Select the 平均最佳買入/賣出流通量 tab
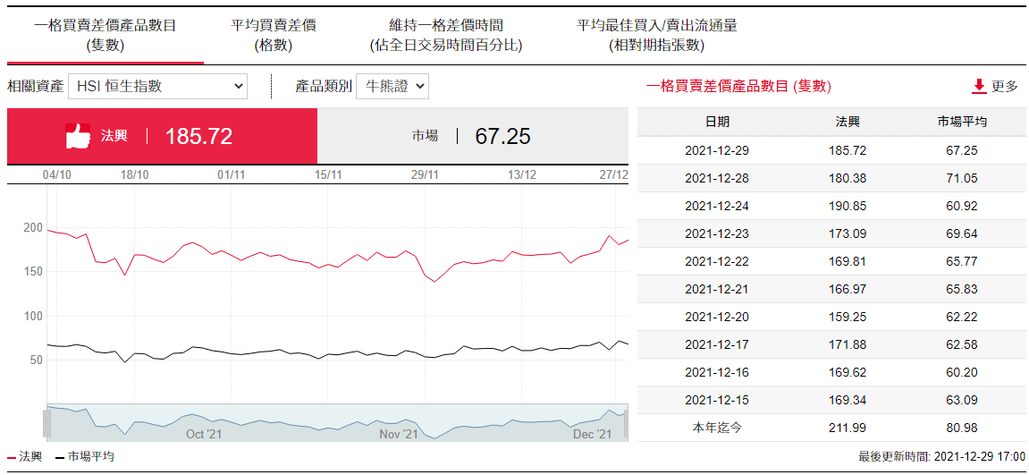1029x475 pixels. (x=656, y=35)
